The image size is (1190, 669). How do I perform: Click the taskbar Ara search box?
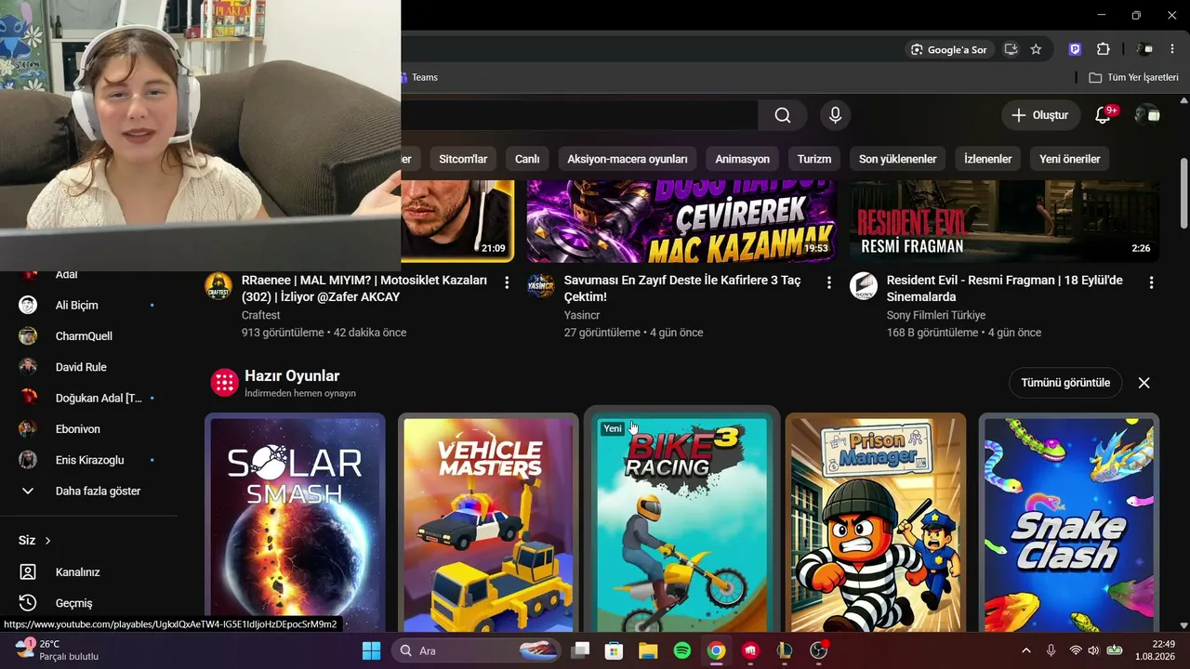coord(478,650)
